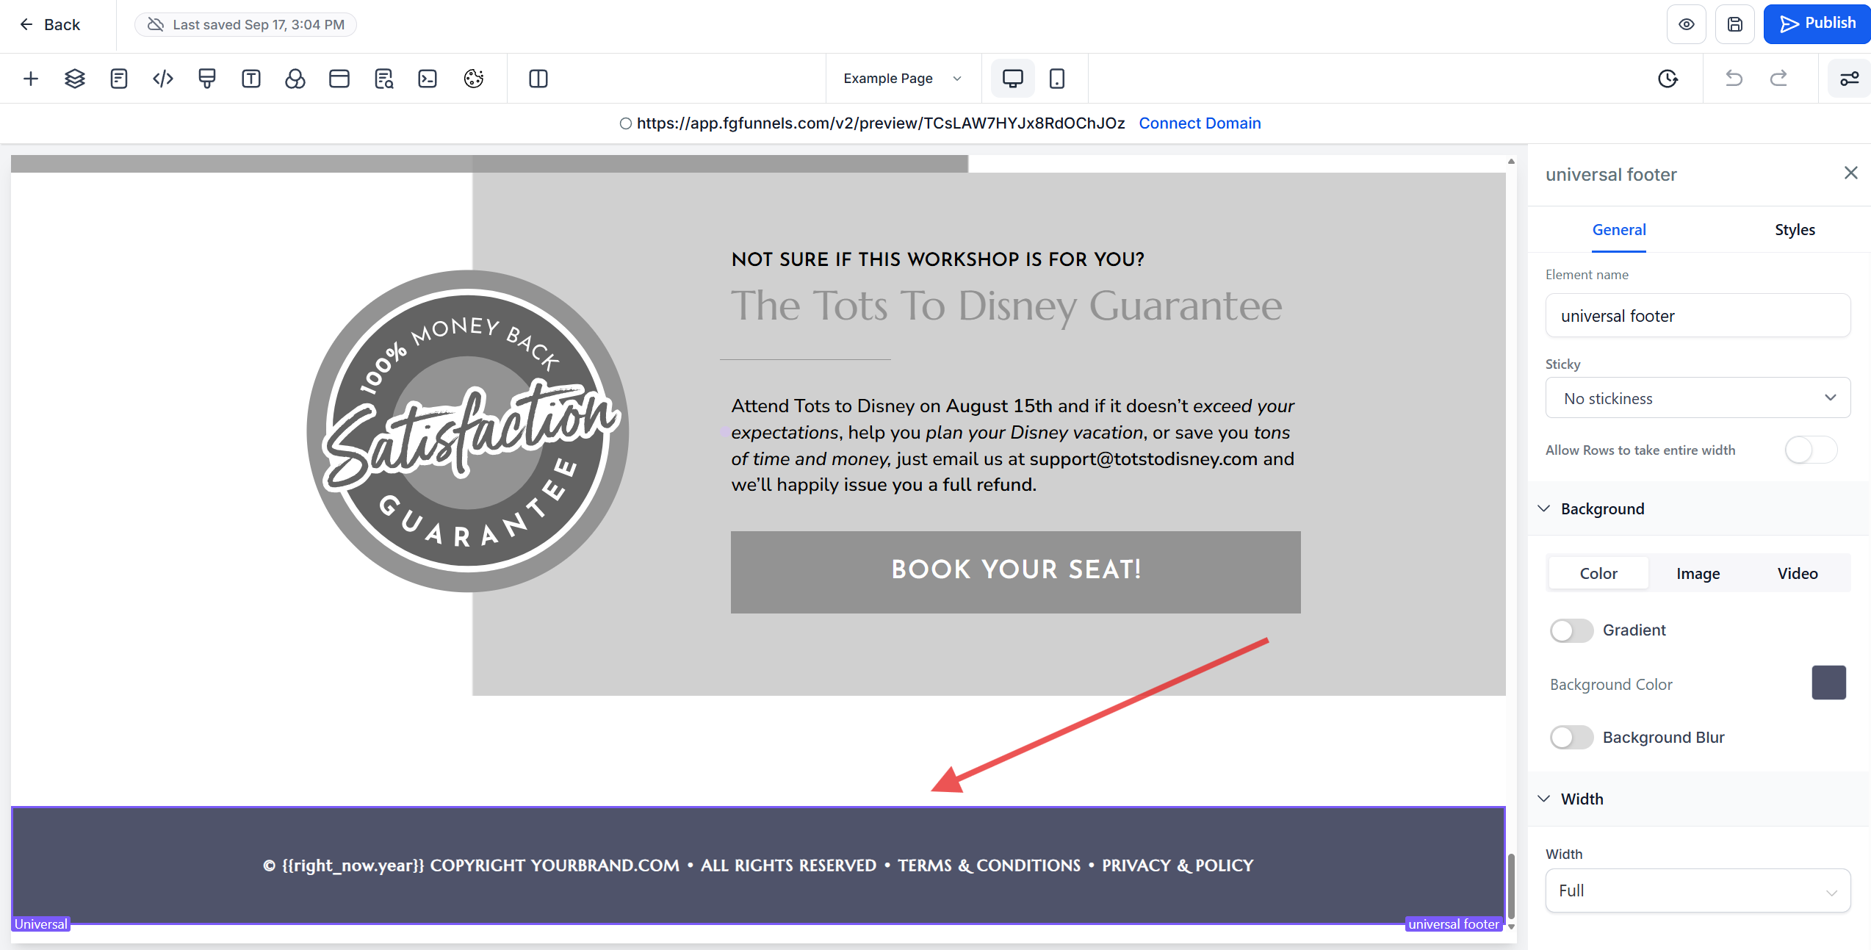This screenshot has height=950, width=1871.
Task: Click the Connect Domain link
Action: 1200,123
